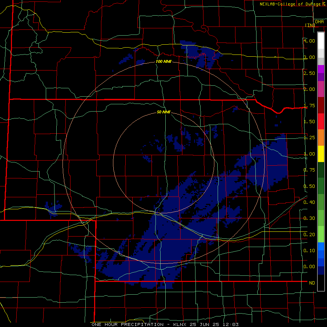Select the darkest green swatch beside 0.75
Screen dimensions: 327x327
(x=321, y=170)
